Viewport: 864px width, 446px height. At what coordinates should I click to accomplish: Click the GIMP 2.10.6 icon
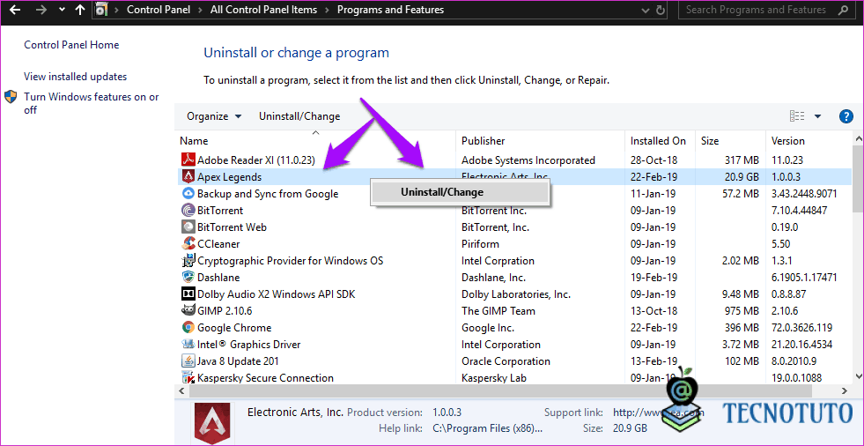pos(188,310)
